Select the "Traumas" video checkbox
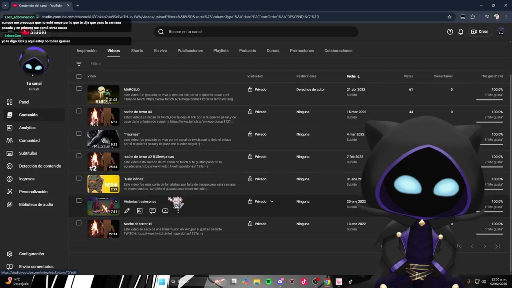Viewport: 512px width, 288px height. pos(79,134)
